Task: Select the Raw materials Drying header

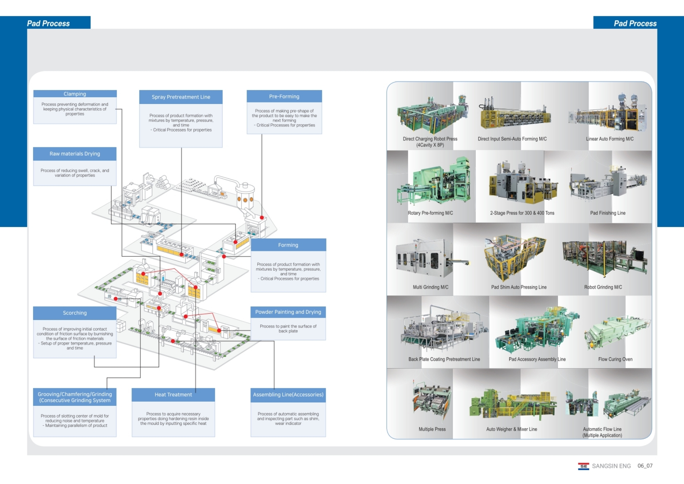Action: coord(75,154)
